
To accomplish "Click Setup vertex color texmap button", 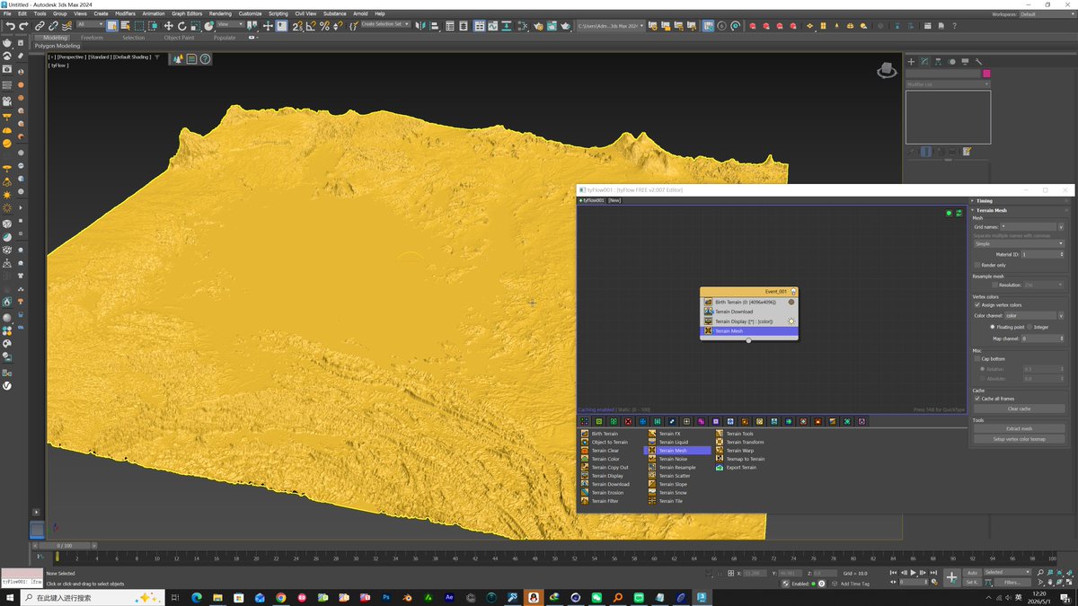I will pos(1019,439).
